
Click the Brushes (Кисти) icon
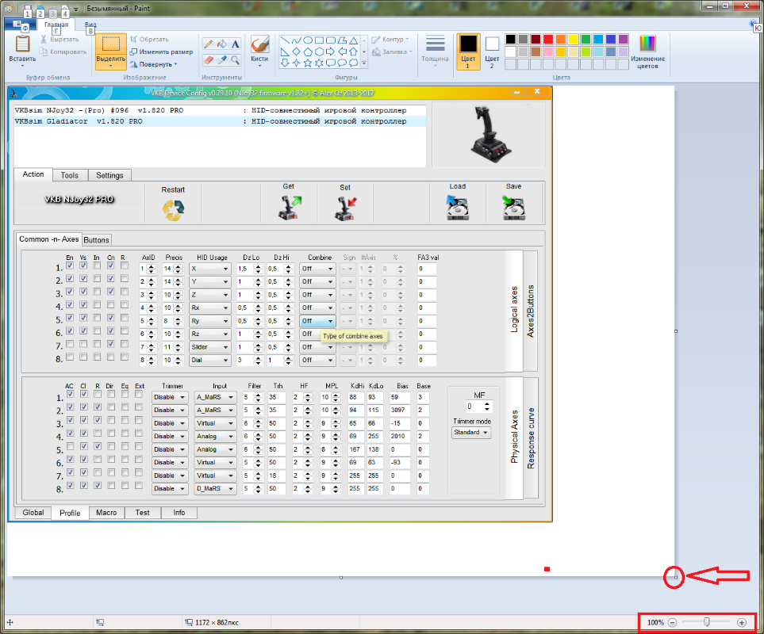[259, 44]
